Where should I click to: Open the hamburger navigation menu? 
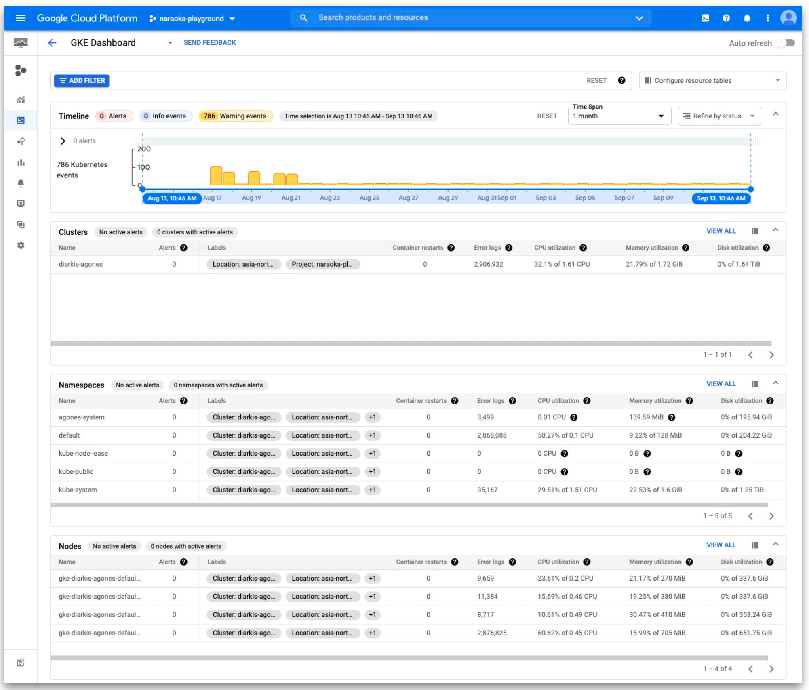(x=21, y=18)
